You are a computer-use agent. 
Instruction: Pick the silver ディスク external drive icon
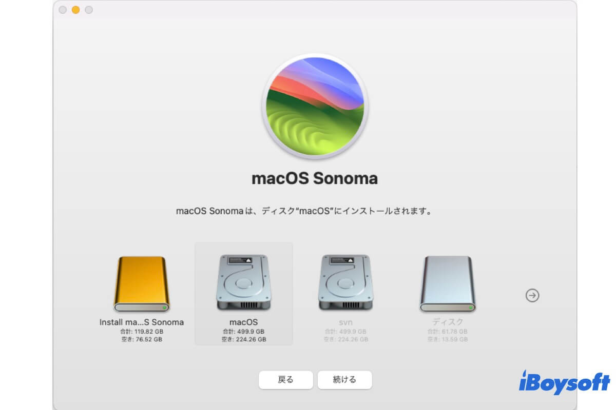click(x=448, y=284)
